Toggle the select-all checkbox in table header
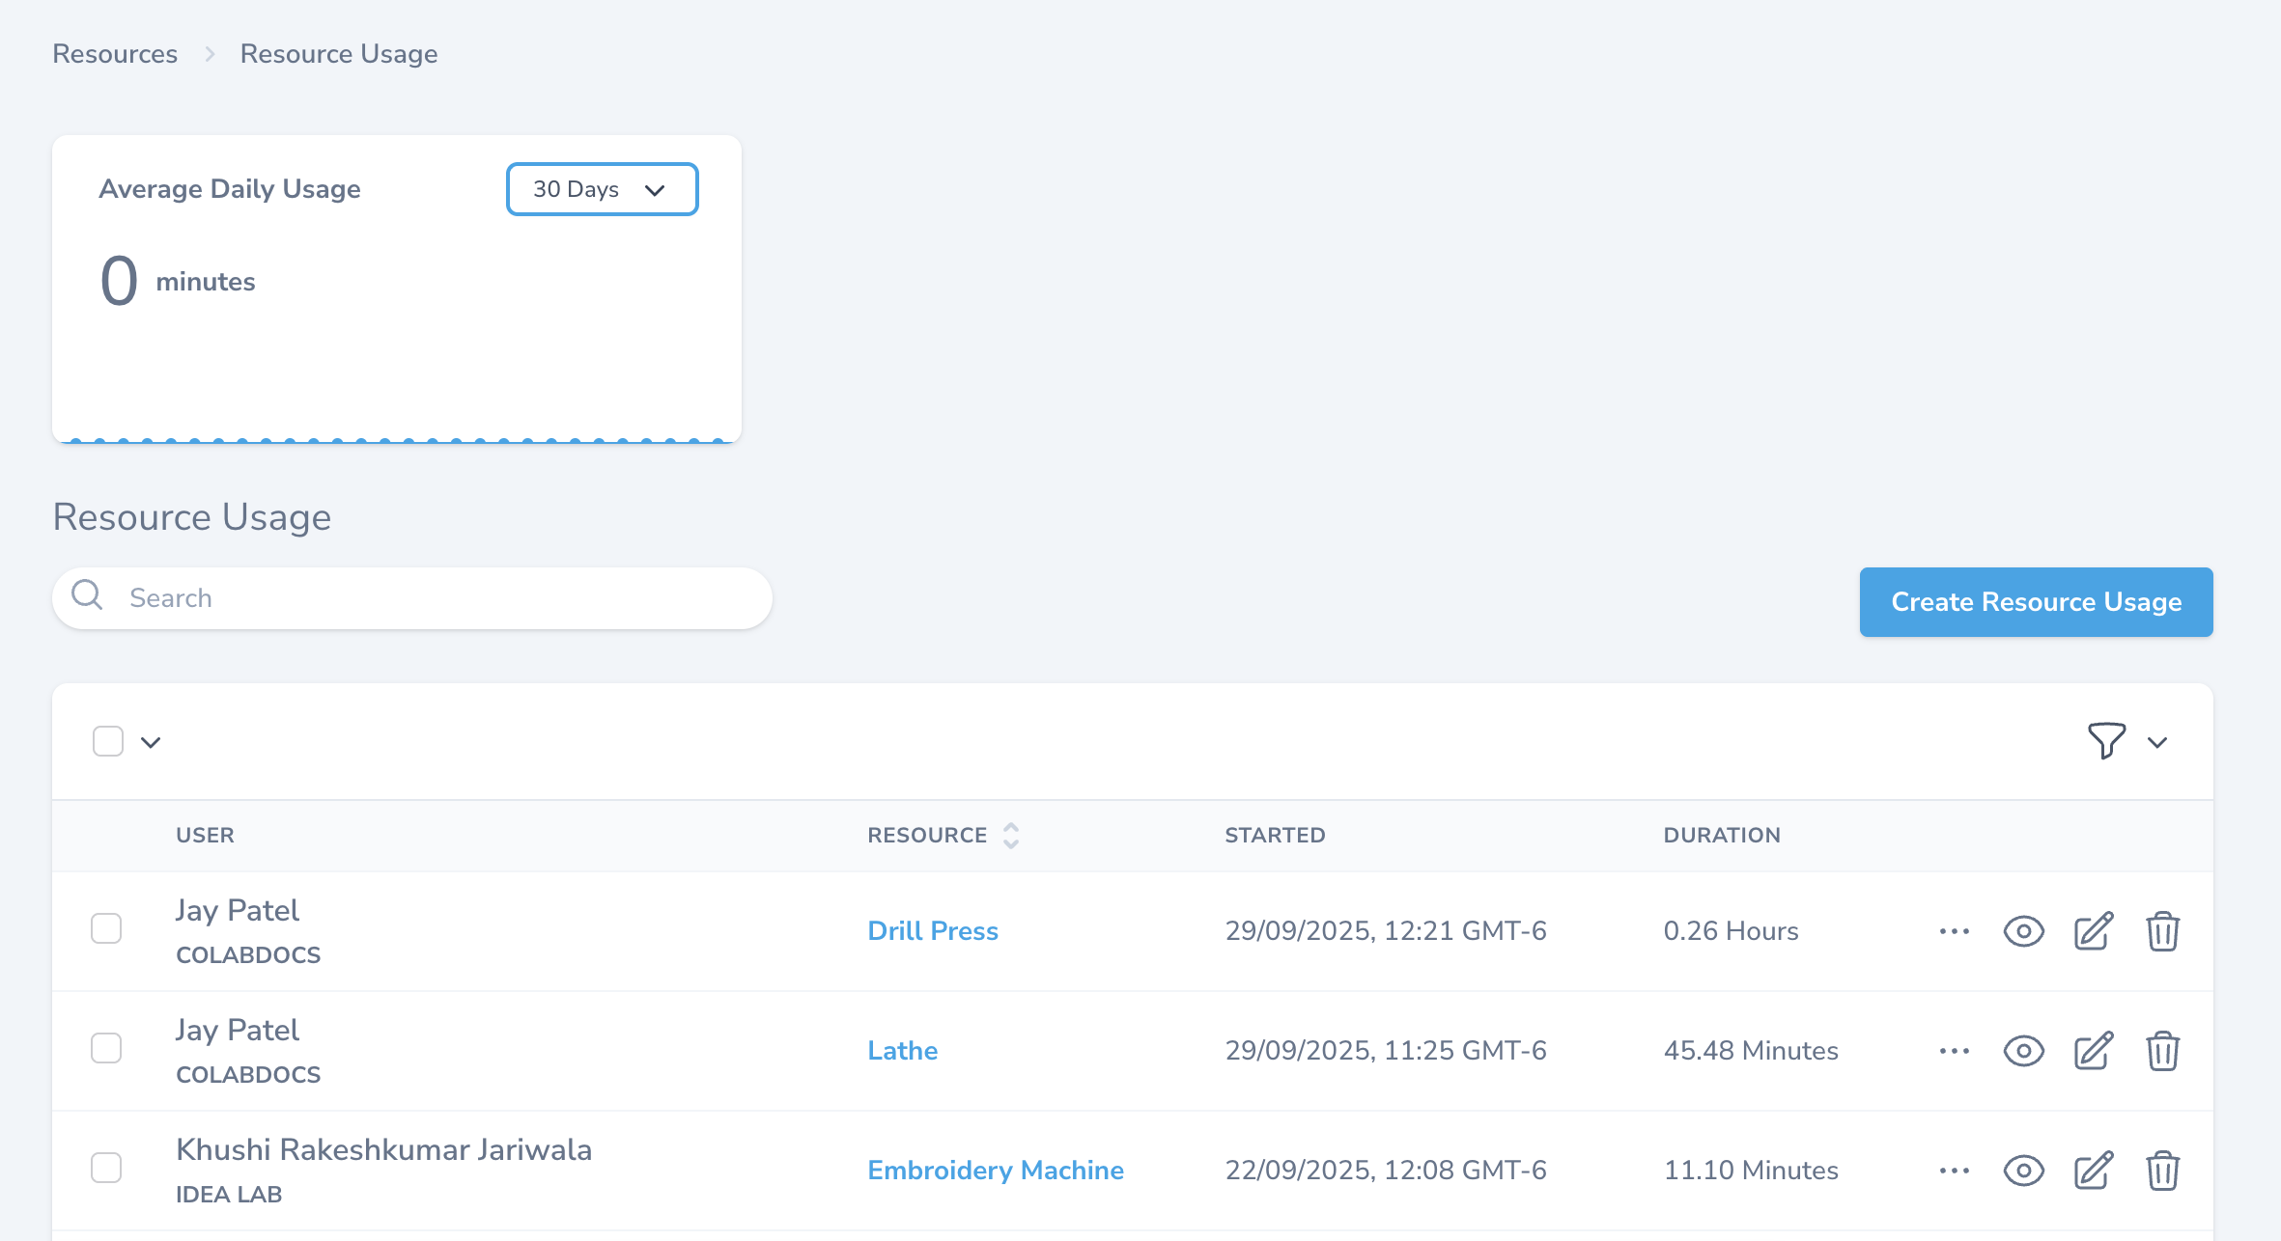Viewport: 2281px width, 1241px height. [x=108, y=741]
